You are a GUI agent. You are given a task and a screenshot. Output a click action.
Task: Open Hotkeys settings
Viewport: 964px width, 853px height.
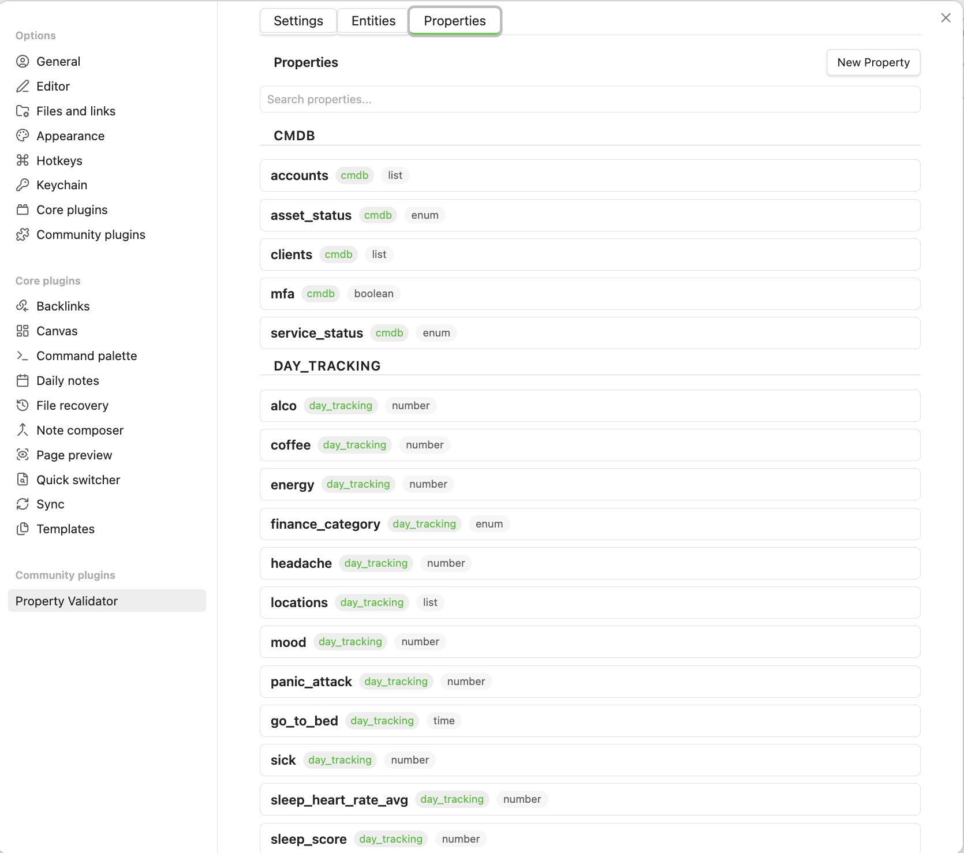pyautogui.click(x=59, y=160)
